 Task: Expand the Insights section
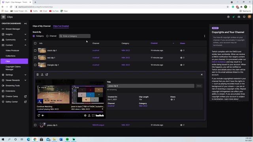(25, 34)
